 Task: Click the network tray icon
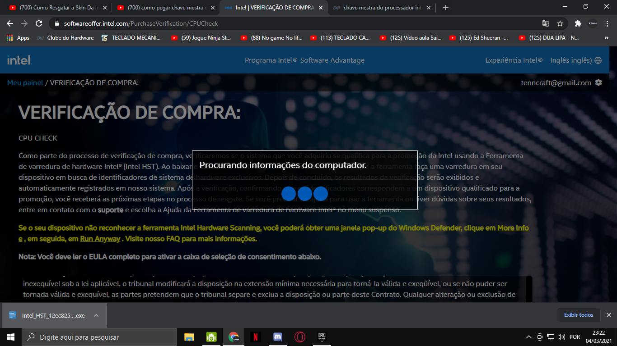[x=551, y=337]
